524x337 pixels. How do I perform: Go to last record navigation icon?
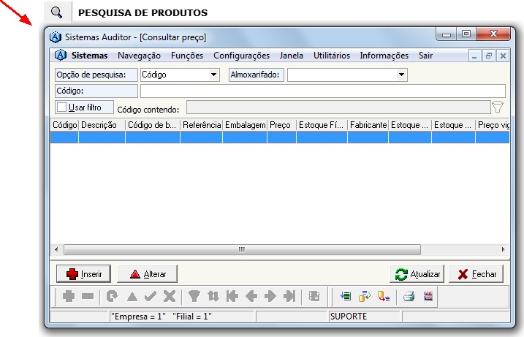click(289, 296)
